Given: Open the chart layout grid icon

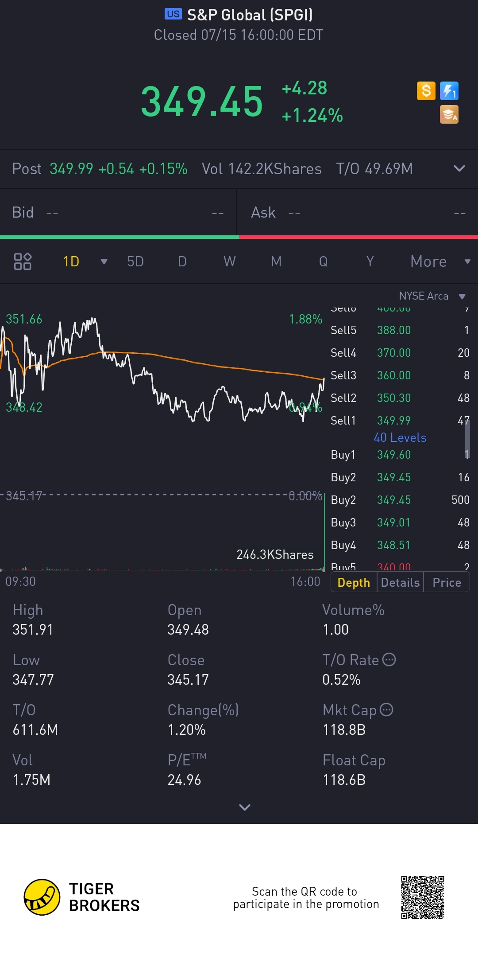Looking at the screenshot, I should [x=23, y=261].
